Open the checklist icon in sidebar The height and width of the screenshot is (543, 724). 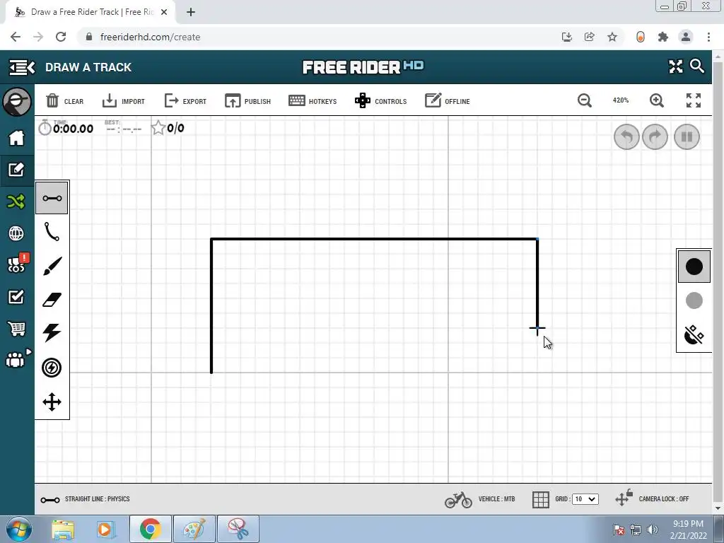point(16,297)
